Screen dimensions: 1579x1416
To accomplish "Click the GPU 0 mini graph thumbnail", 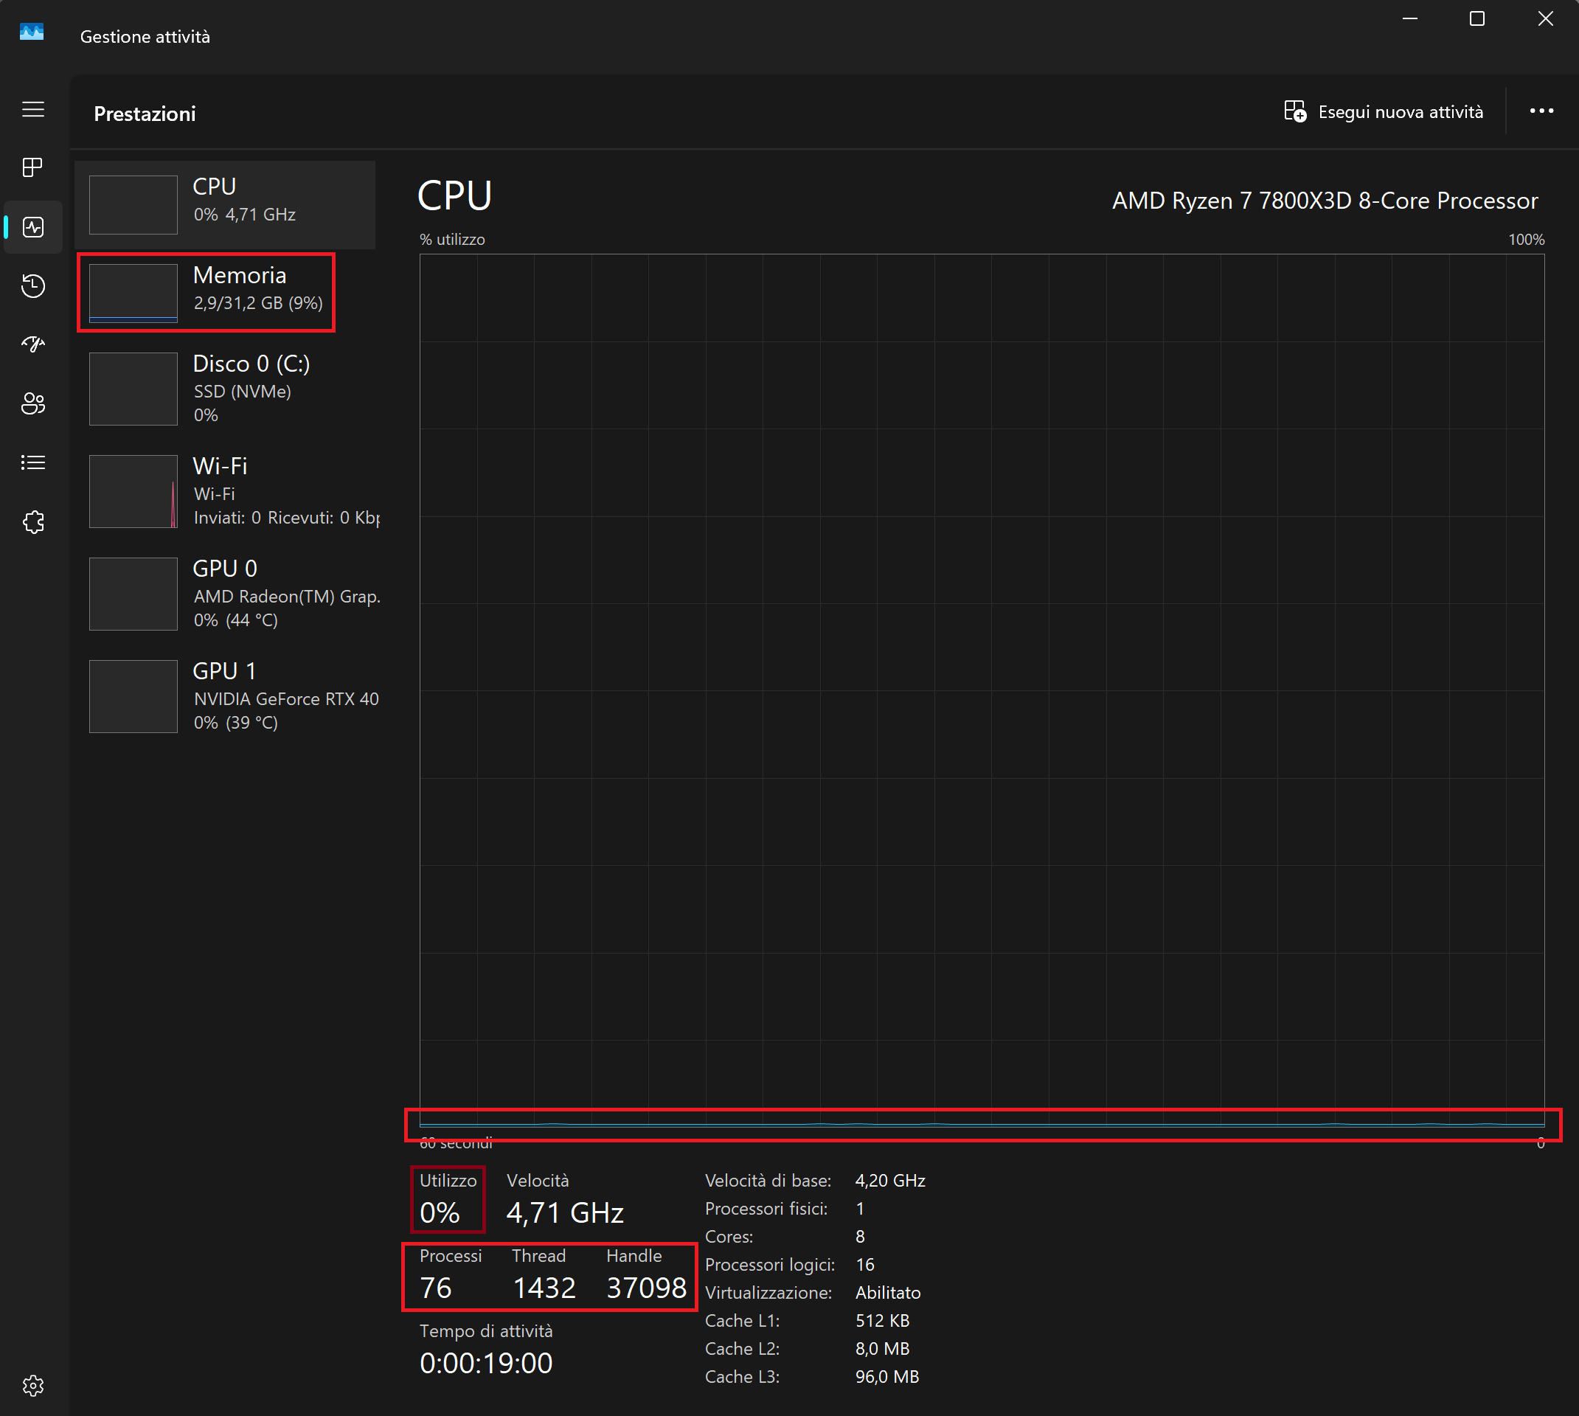I will coord(133,594).
